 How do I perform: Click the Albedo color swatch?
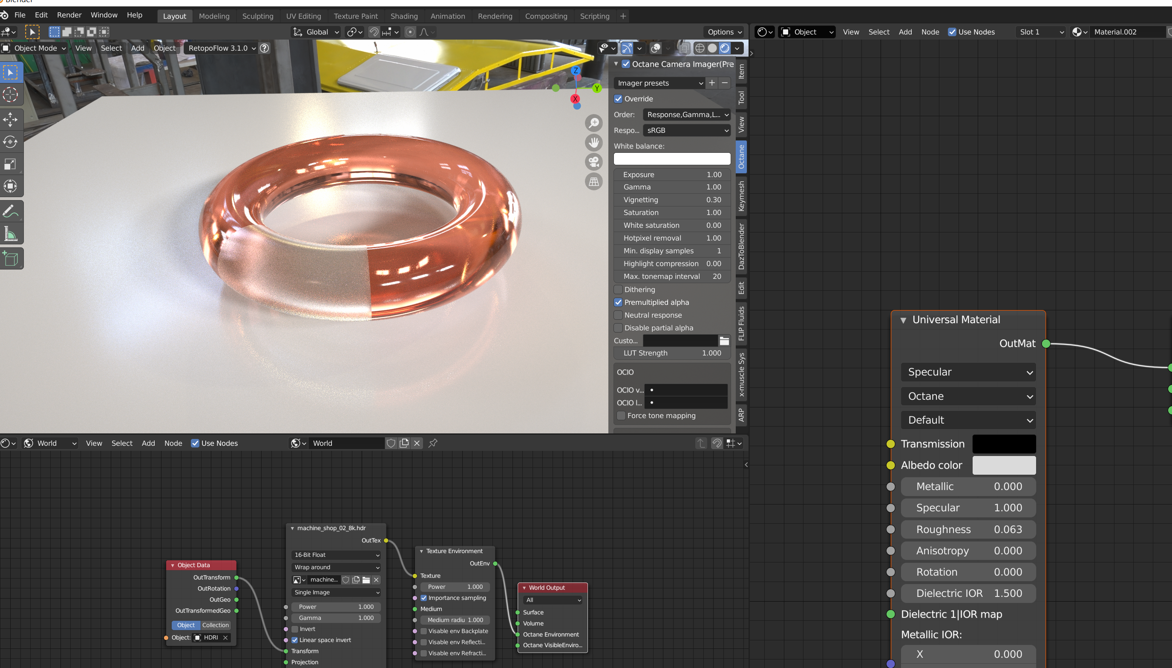(x=1004, y=465)
